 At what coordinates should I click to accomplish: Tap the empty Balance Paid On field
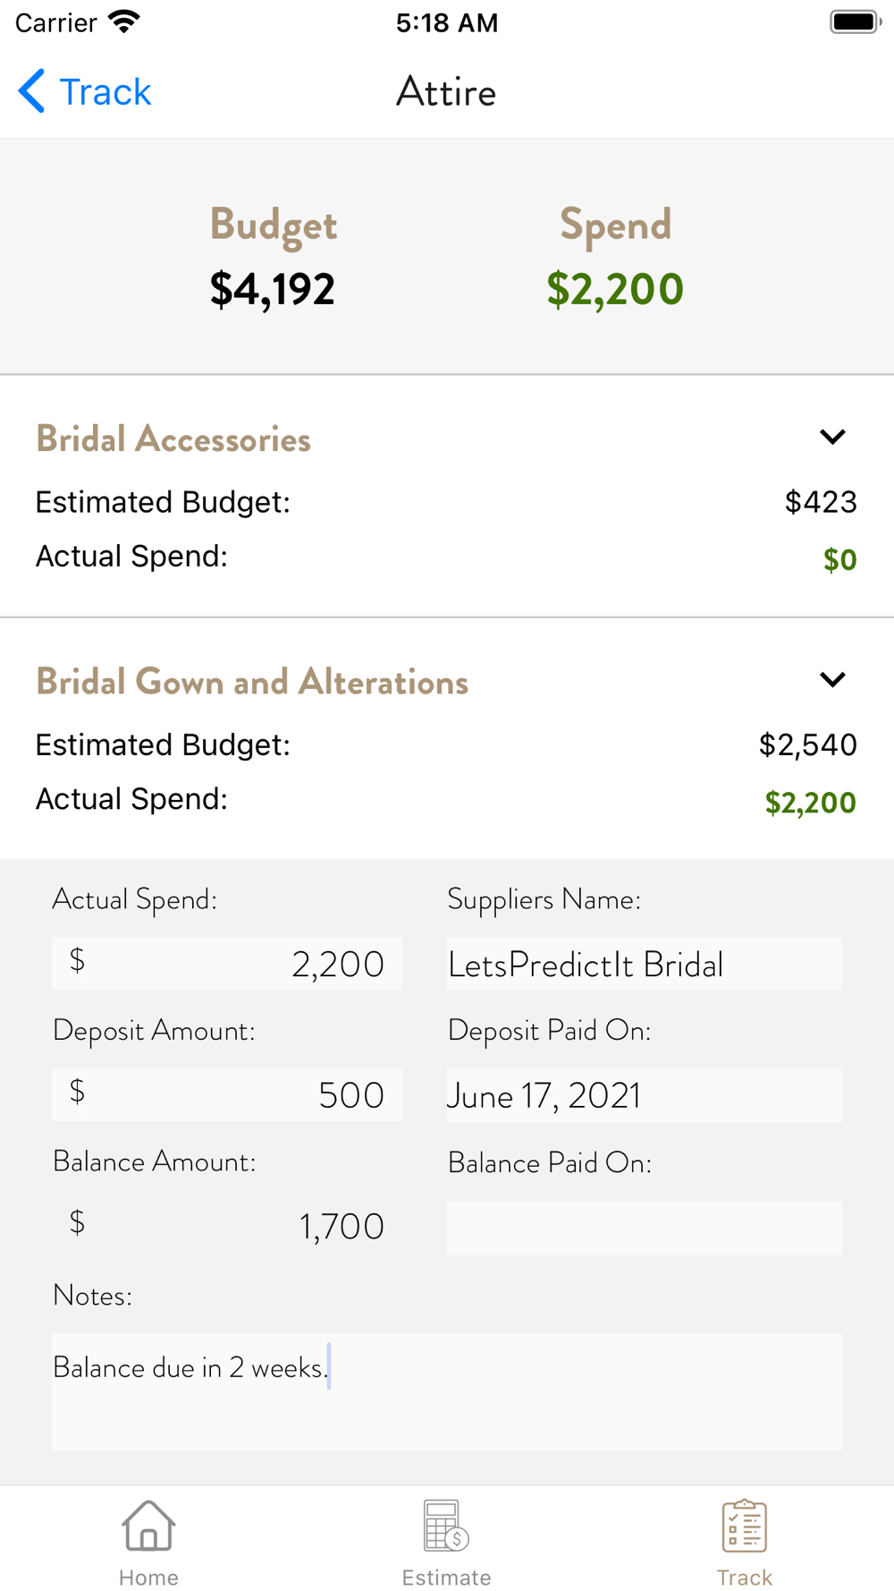point(644,1227)
